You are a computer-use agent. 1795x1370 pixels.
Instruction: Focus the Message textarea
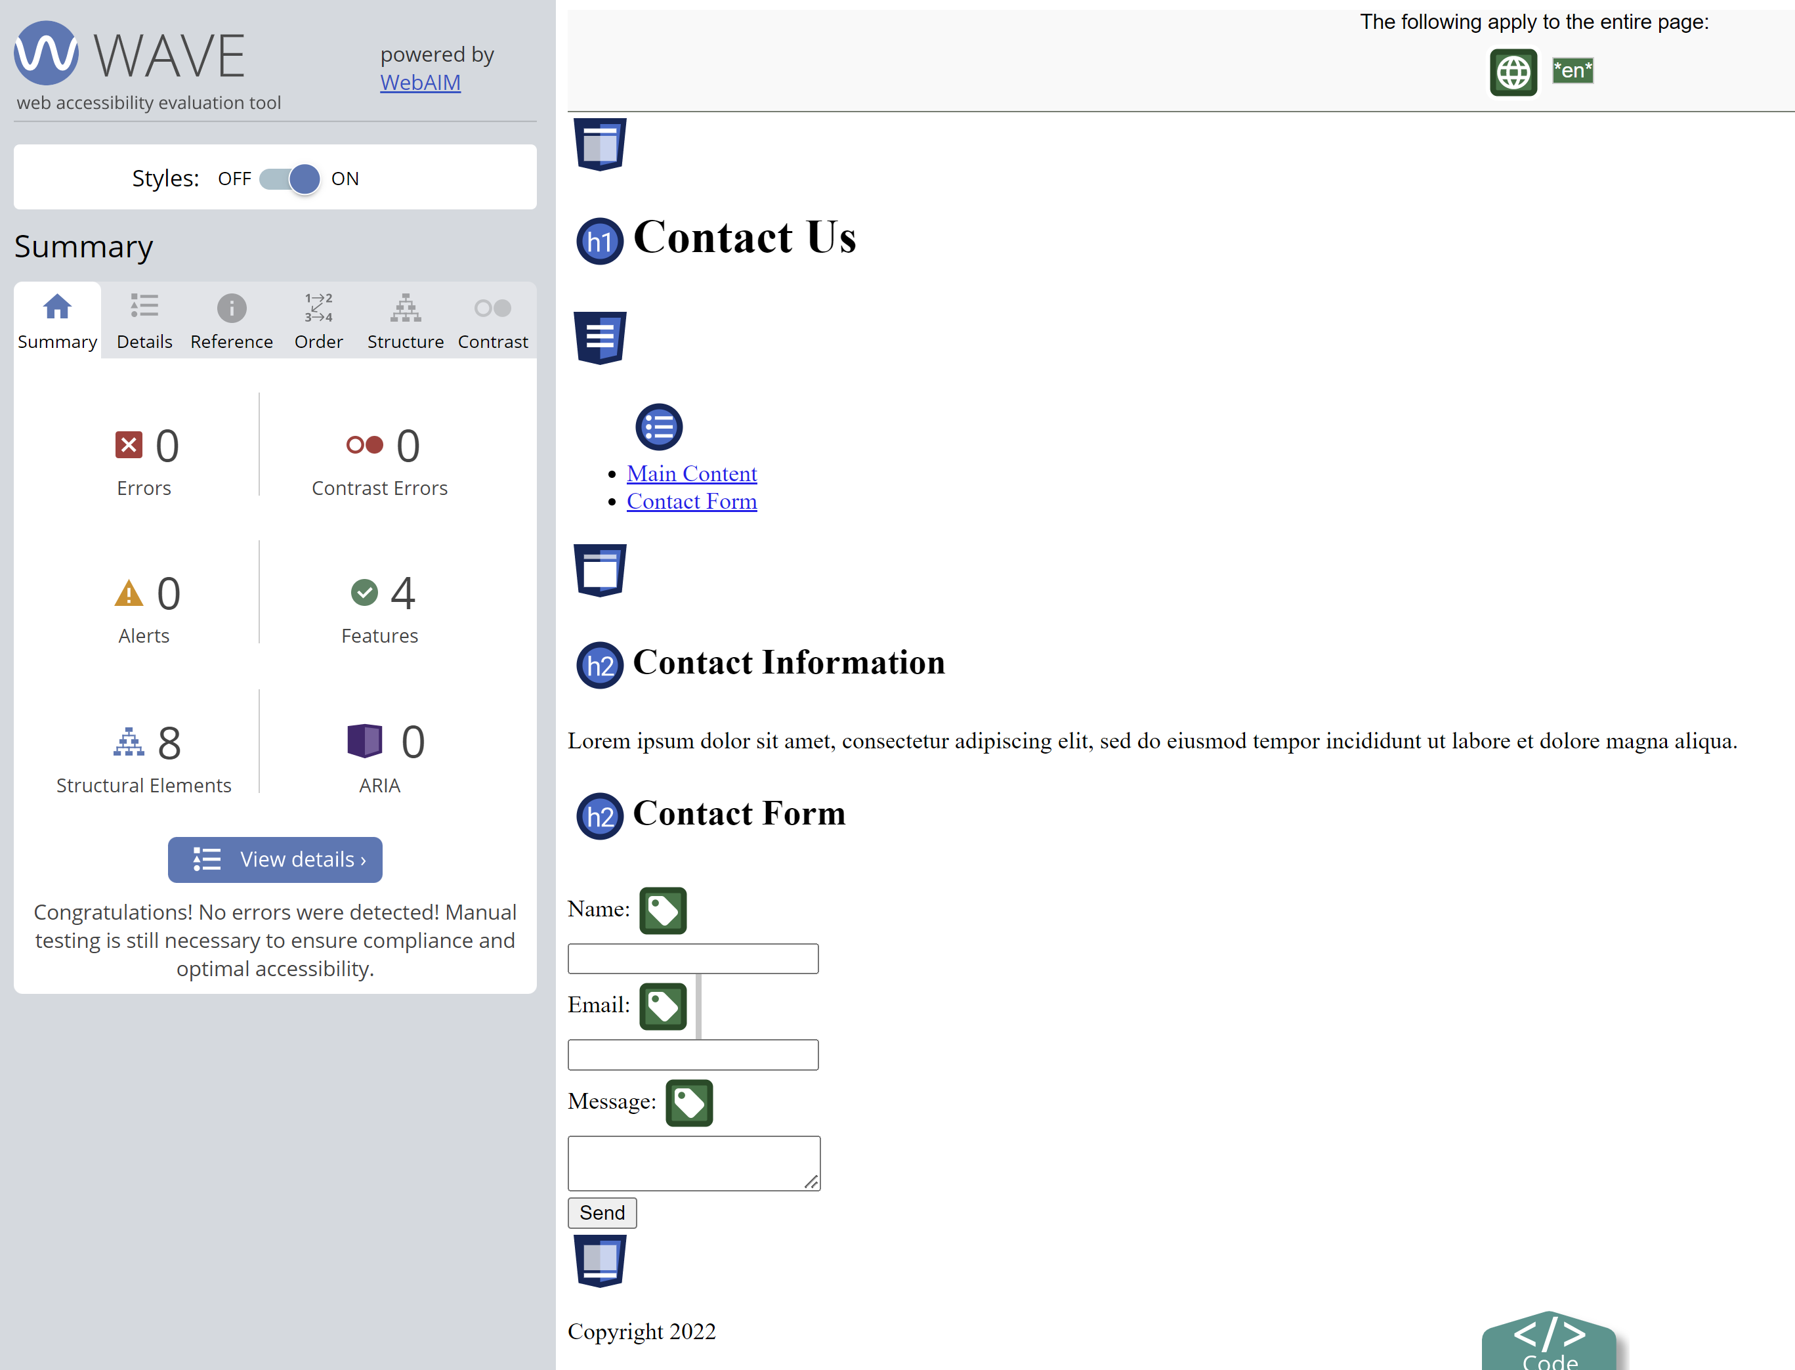694,1163
